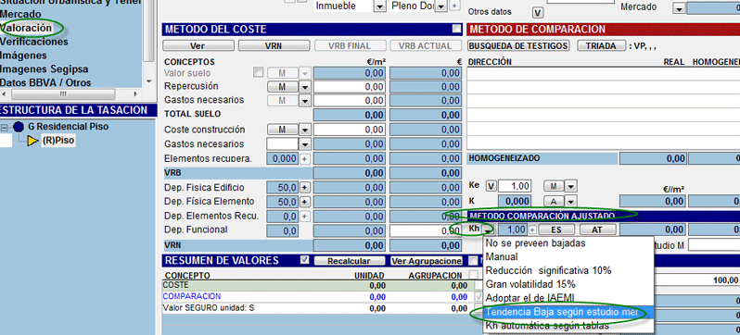Click the M button for Coste construcción

(283, 130)
